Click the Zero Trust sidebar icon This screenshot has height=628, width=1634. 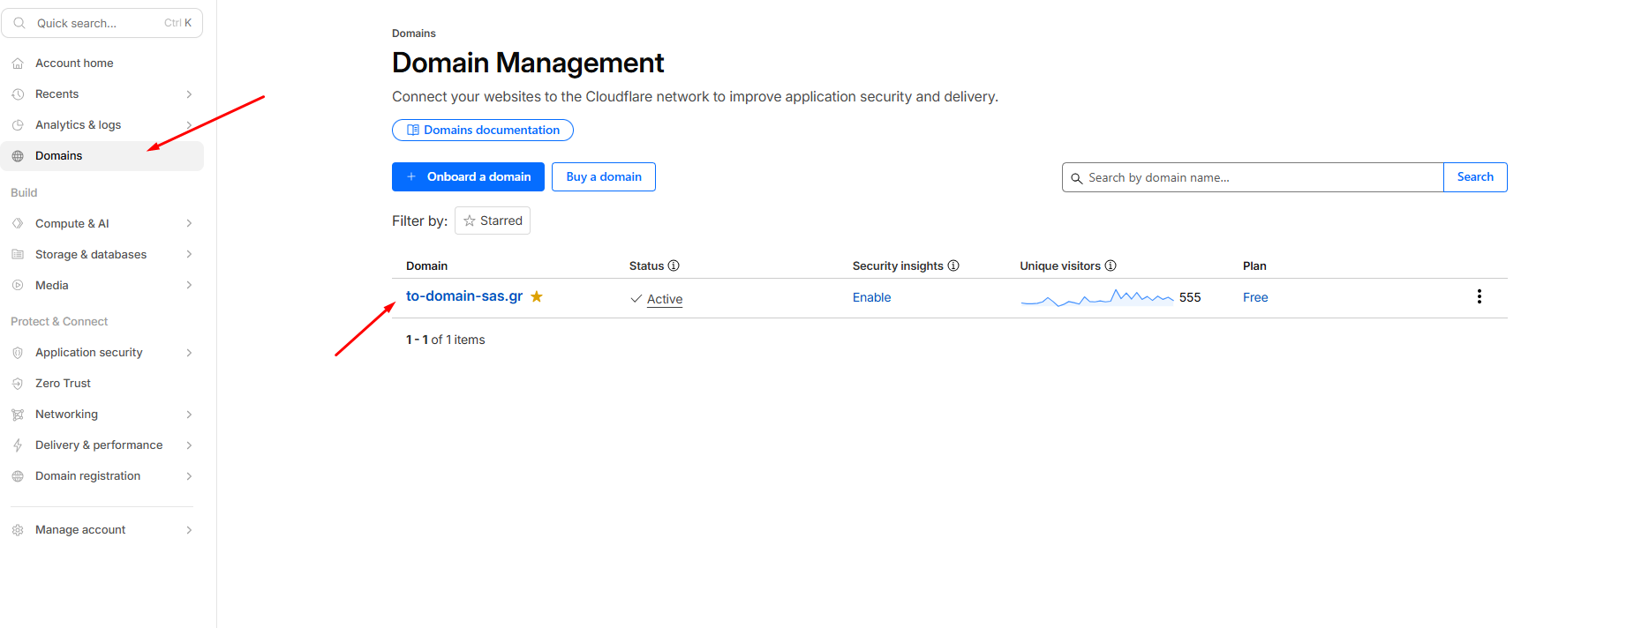[x=18, y=384]
